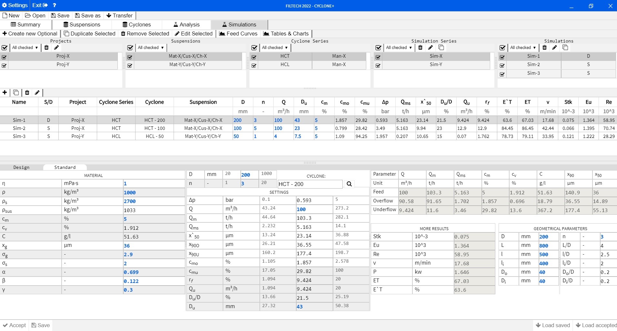Viewport: 617px width, 331px height.
Task: Switch to the Summary tab
Action: (26, 24)
